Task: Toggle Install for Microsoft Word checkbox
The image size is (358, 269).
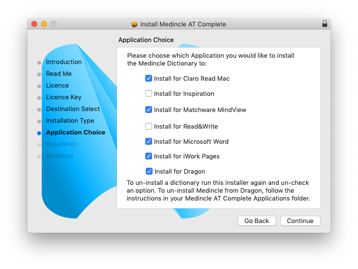Action: (149, 141)
